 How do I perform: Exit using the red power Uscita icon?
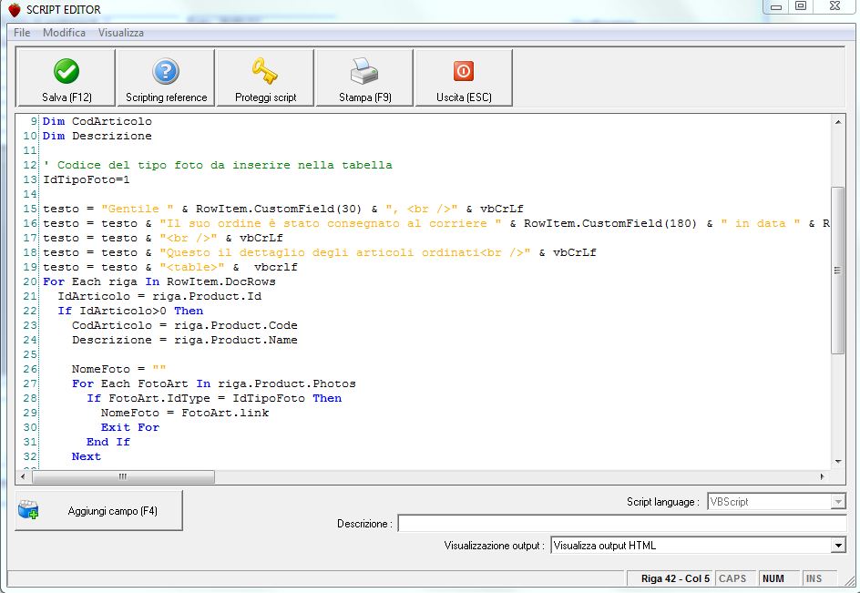(x=464, y=71)
